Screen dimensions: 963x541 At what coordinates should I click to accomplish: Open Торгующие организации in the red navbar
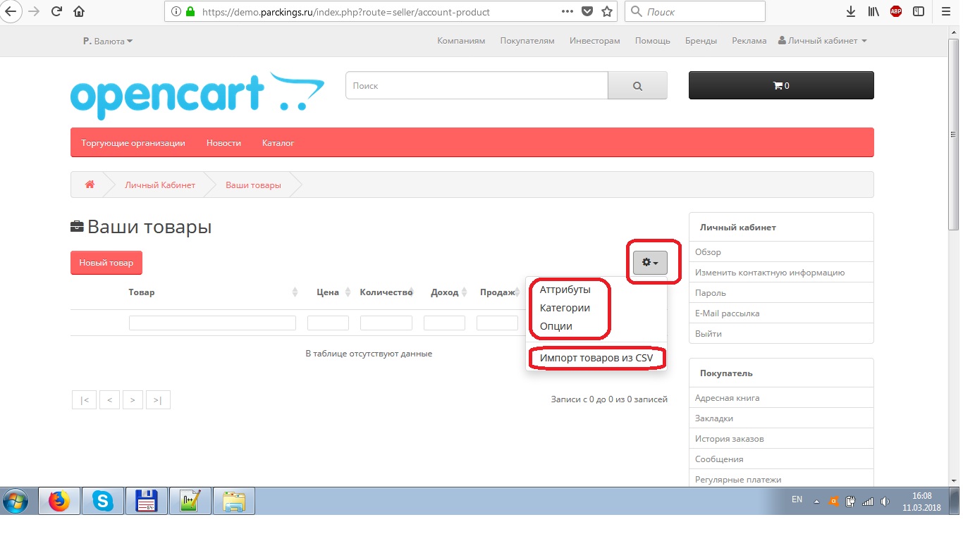coord(133,143)
